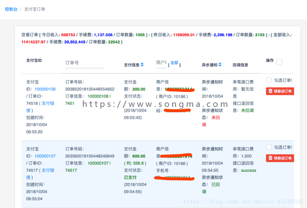
Task: Sort by 支付信息 using its arrow icon
Action: pyautogui.click(x=142, y=65)
